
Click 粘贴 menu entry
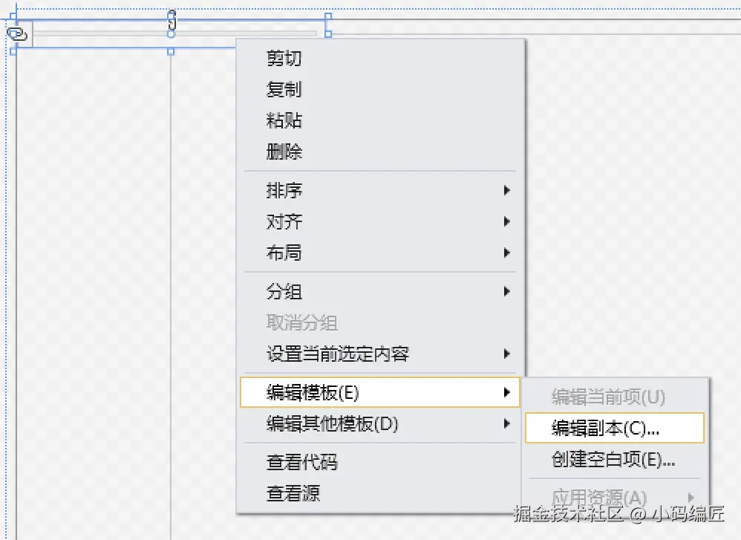click(380, 120)
